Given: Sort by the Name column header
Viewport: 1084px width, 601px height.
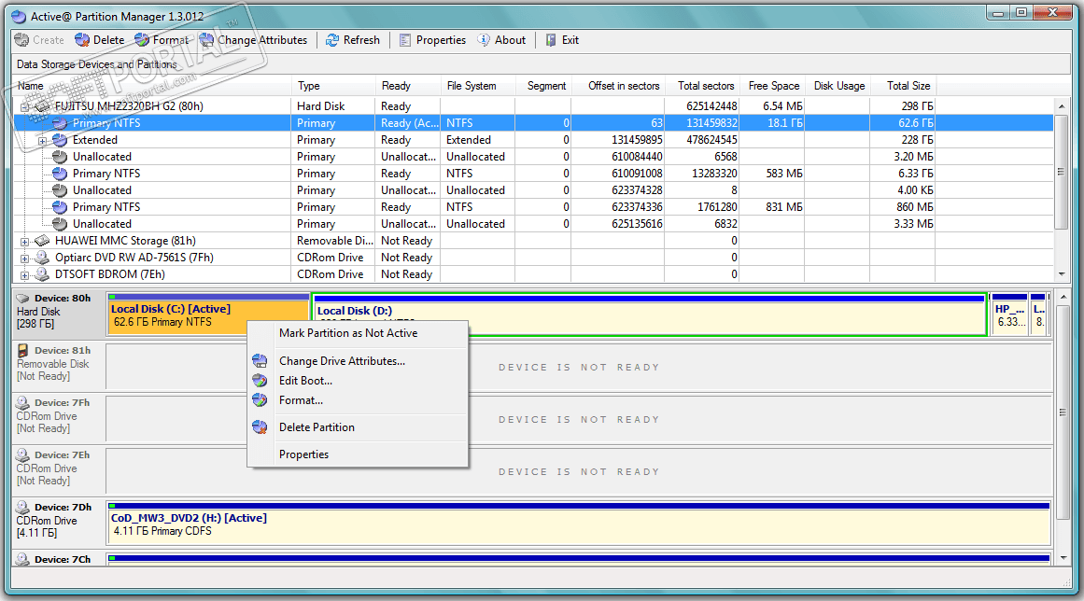Looking at the screenshot, I should pos(152,86).
